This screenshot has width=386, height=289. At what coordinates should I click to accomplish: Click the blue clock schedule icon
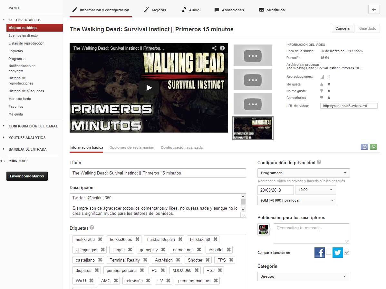pos(364,147)
